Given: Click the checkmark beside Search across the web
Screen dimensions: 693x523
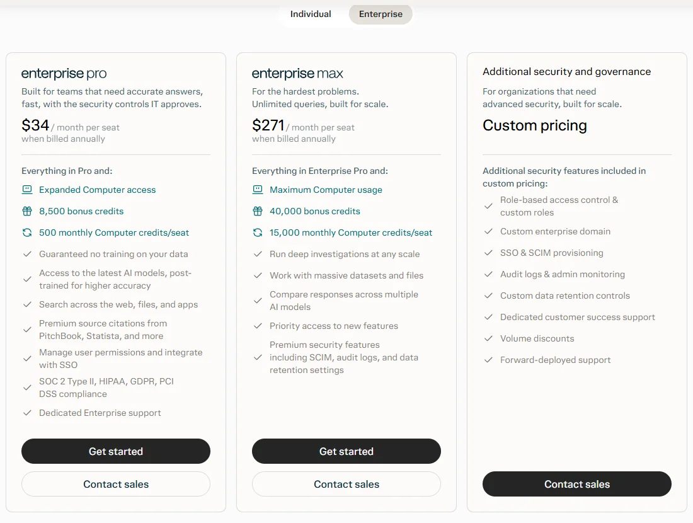Looking at the screenshot, I should 27,304.
